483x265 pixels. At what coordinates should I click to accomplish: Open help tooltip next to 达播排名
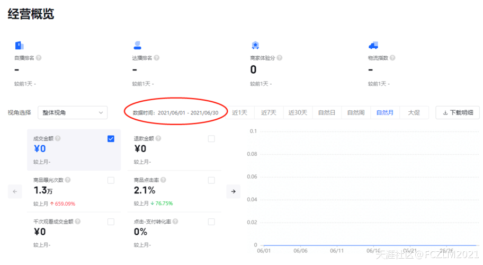156,58
